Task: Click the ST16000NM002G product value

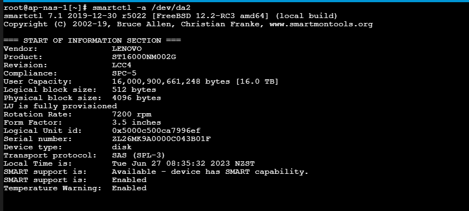Action: click(x=144, y=57)
